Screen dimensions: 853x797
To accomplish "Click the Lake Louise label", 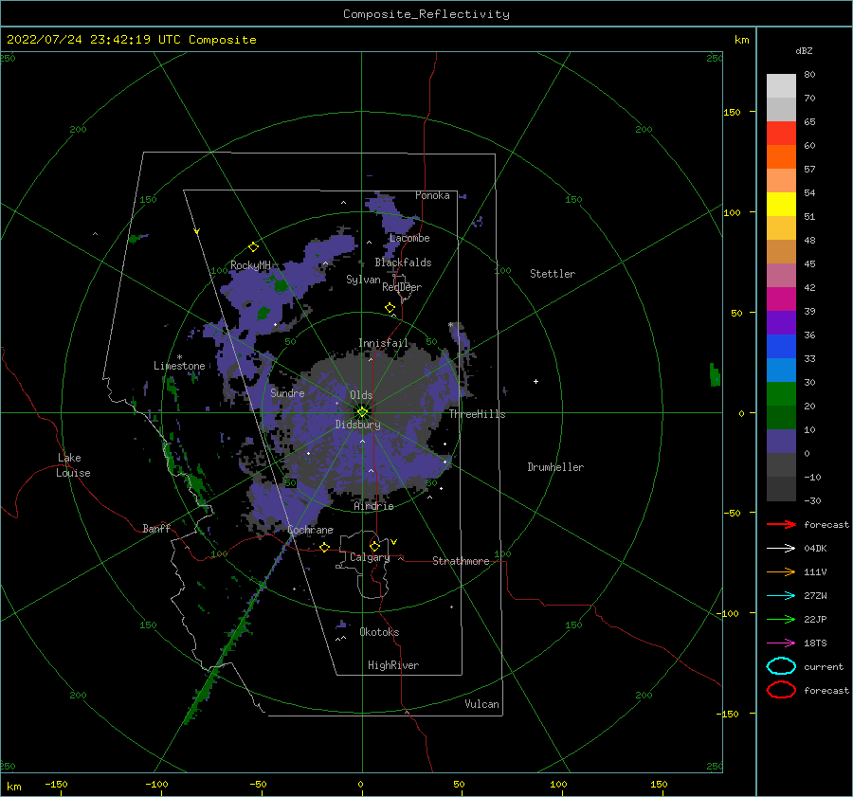I will 73,465.
